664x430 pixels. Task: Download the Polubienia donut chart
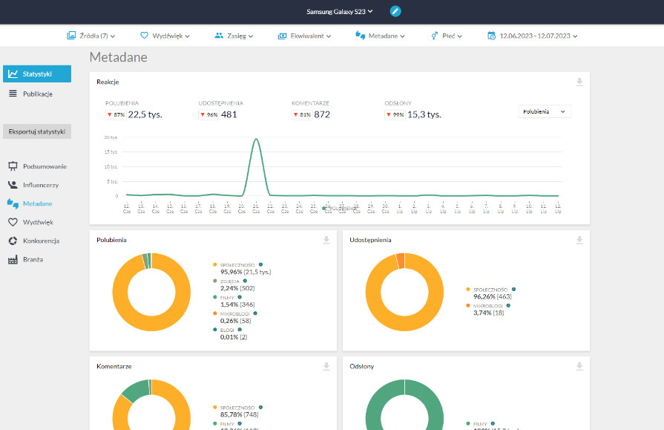pos(326,240)
